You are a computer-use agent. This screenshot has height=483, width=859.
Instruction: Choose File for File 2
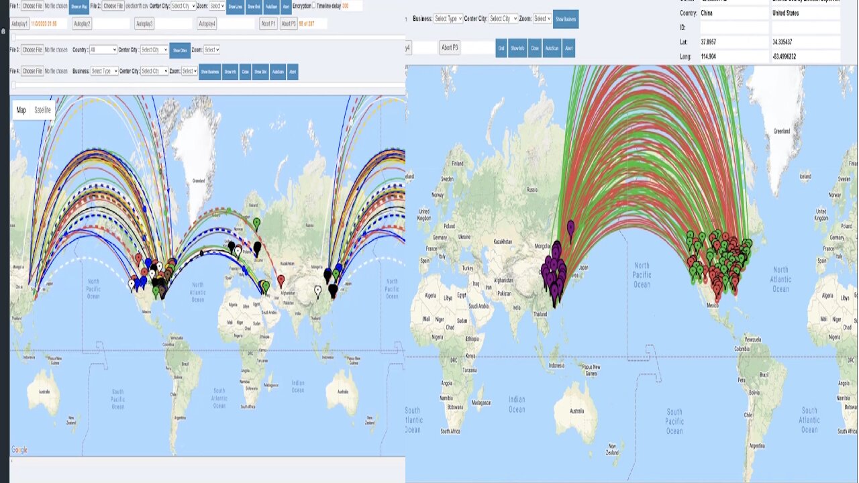pos(113,6)
